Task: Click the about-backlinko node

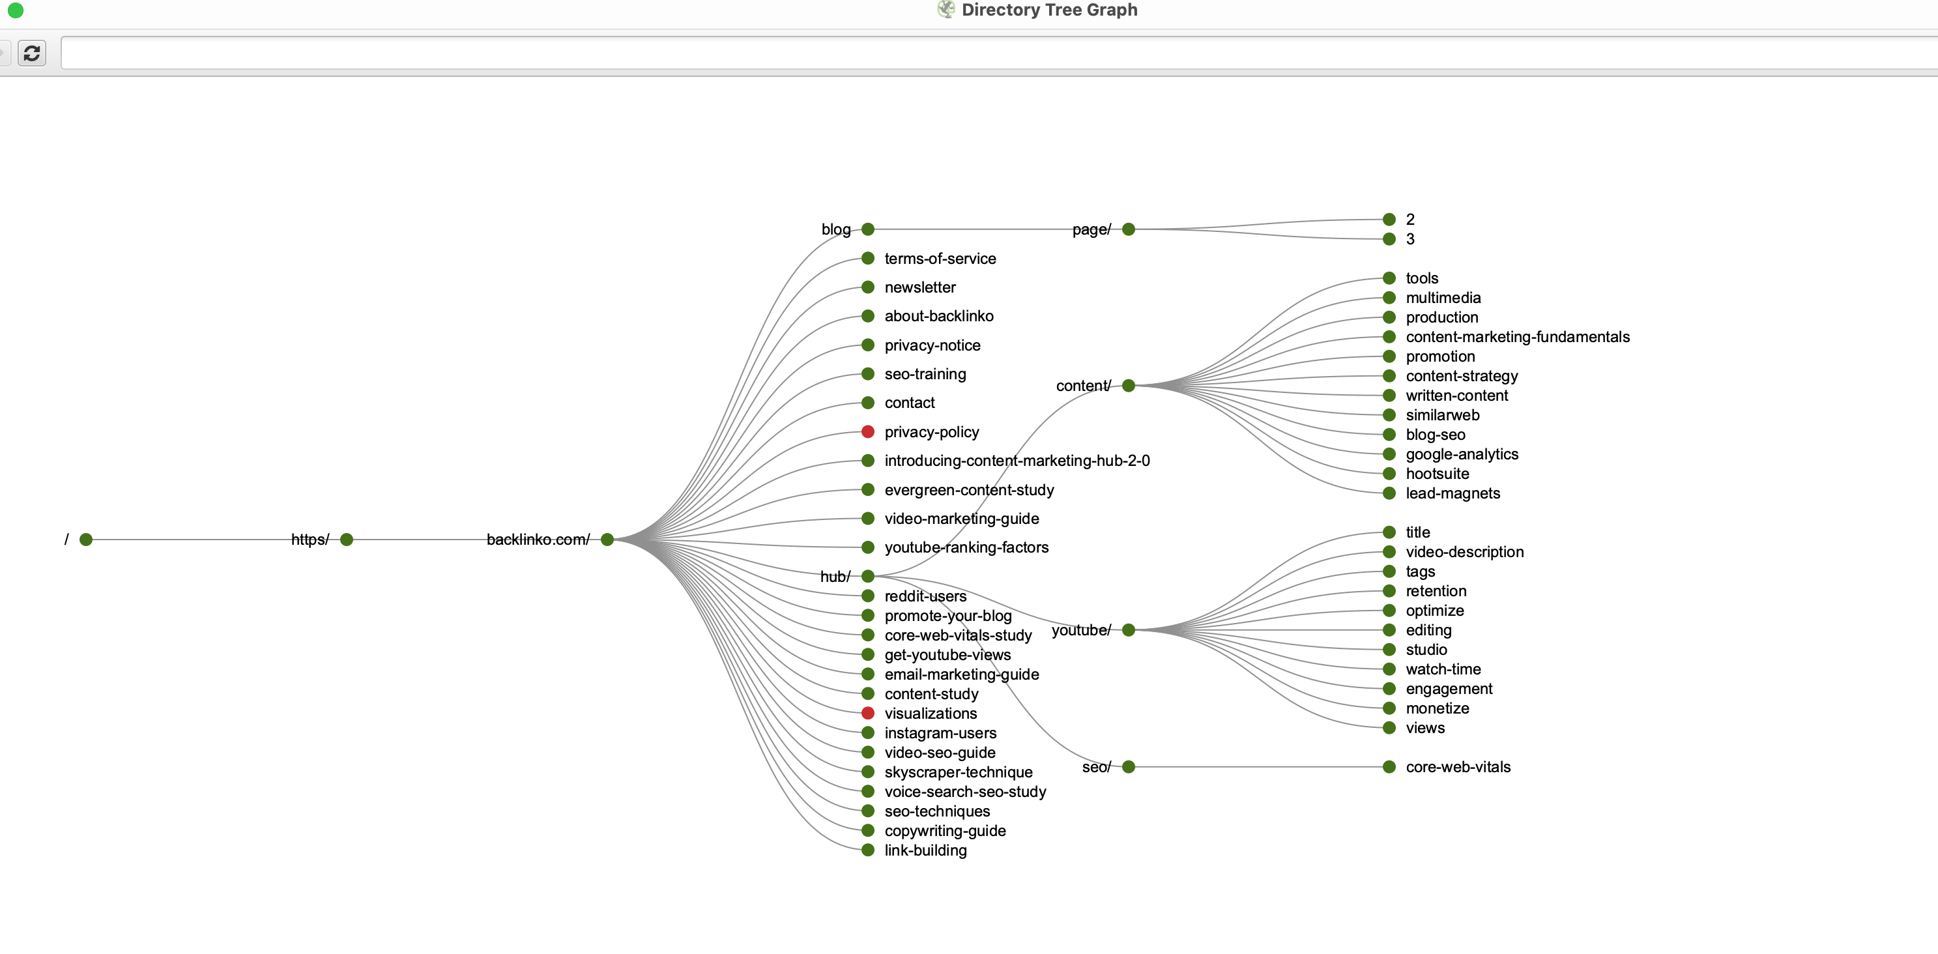Action: [867, 316]
